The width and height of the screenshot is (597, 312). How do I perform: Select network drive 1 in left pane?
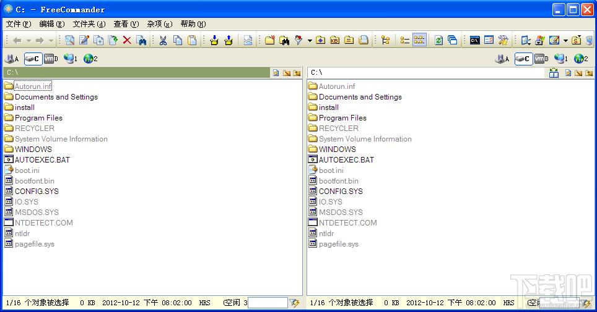coord(71,59)
